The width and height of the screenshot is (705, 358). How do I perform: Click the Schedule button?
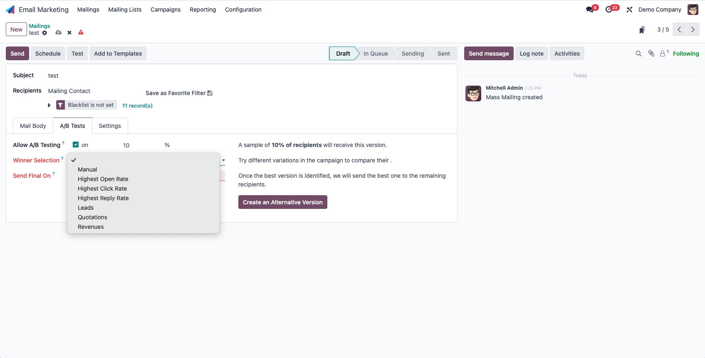[x=48, y=54]
